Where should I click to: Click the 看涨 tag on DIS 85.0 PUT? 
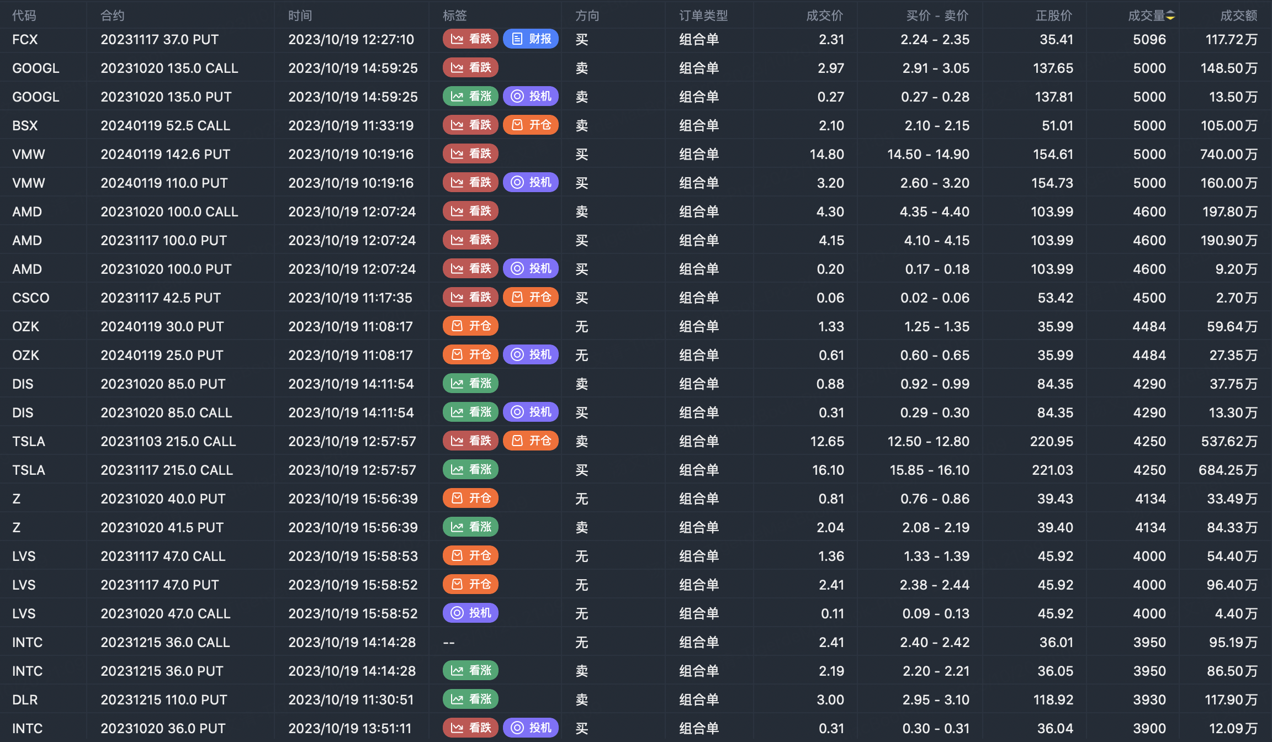pyautogui.click(x=470, y=384)
